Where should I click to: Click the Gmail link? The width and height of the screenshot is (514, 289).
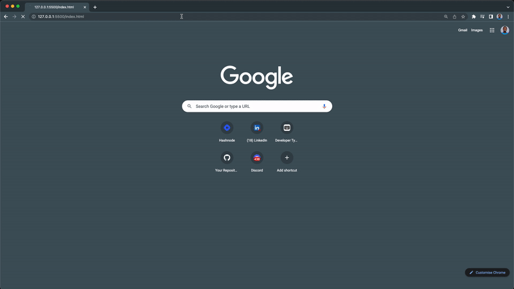[x=462, y=30]
